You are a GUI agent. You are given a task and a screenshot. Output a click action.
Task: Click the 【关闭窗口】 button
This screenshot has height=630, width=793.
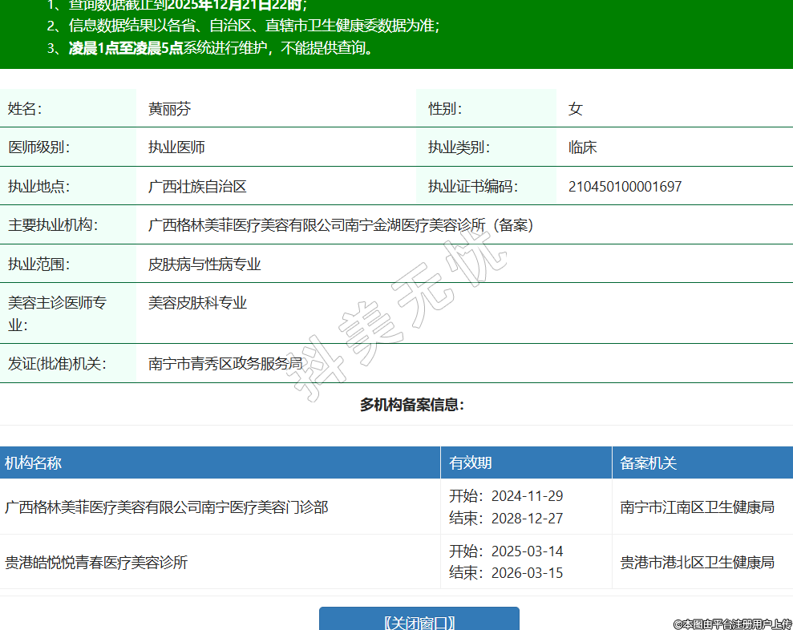click(x=419, y=622)
